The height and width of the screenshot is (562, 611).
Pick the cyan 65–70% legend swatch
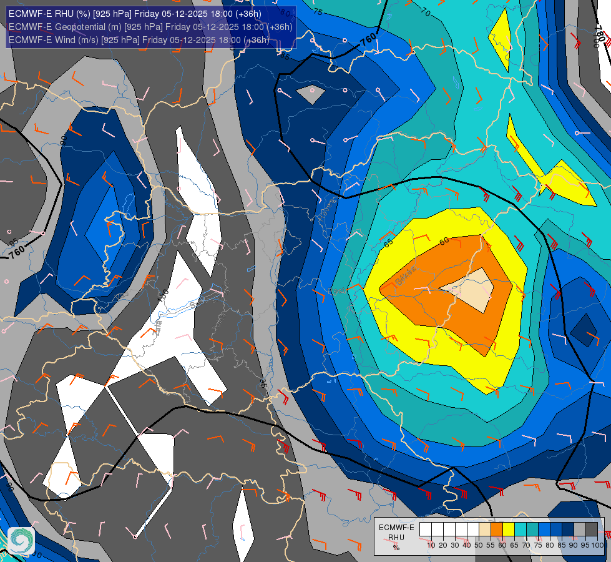[x=521, y=530]
